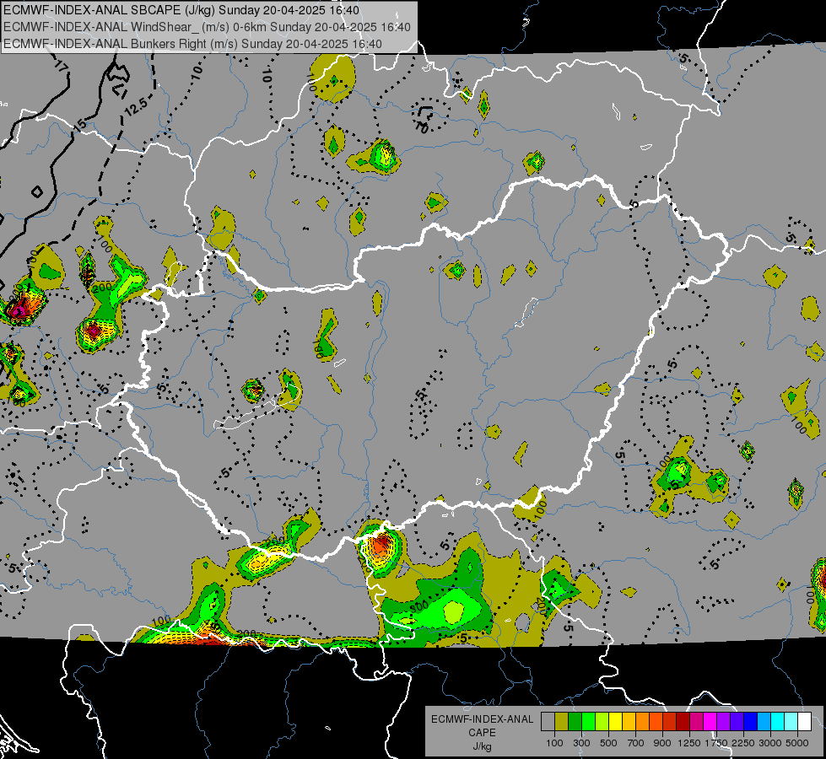Click the 700 label in the legend scale
826x759 pixels.
(636, 743)
